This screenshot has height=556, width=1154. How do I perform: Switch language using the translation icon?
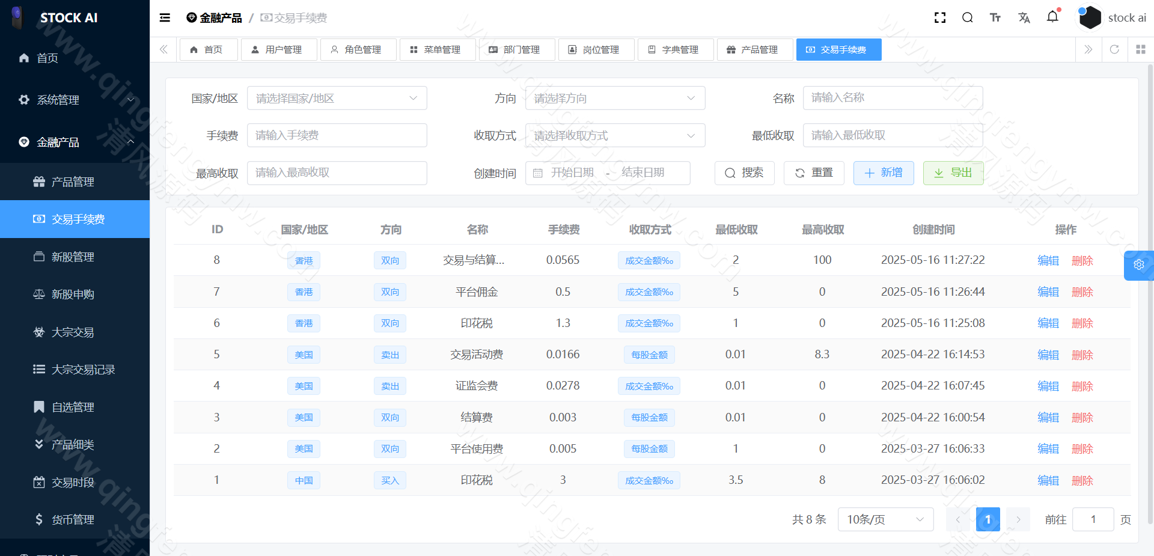[x=1024, y=17]
